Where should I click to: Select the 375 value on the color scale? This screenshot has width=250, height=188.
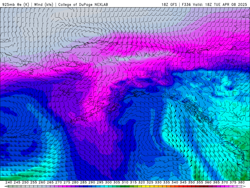point(233,182)
